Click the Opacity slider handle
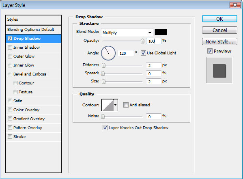The image size is (243, 179). [142, 41]
